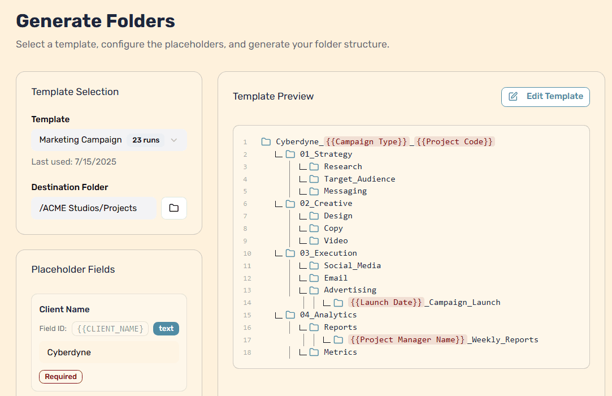Click the Target_Audience folder icon

[314, 179]
